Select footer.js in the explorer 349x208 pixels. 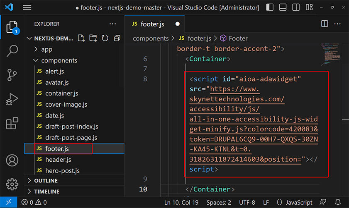74,148
